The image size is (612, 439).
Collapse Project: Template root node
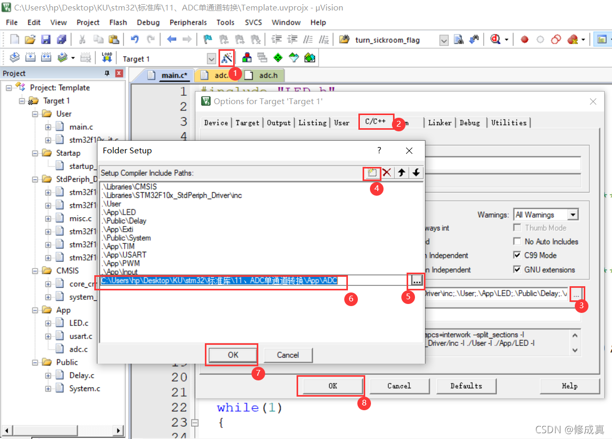point(8,88)
